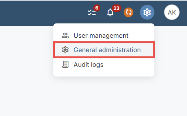Click the word "administration" in the menu
This screenshot has height=116, width=187.
120,50
